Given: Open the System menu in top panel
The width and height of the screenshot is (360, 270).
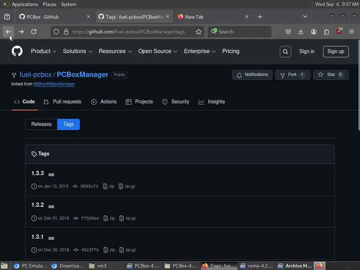Looking at the screenshot, I should click(69, 4).
